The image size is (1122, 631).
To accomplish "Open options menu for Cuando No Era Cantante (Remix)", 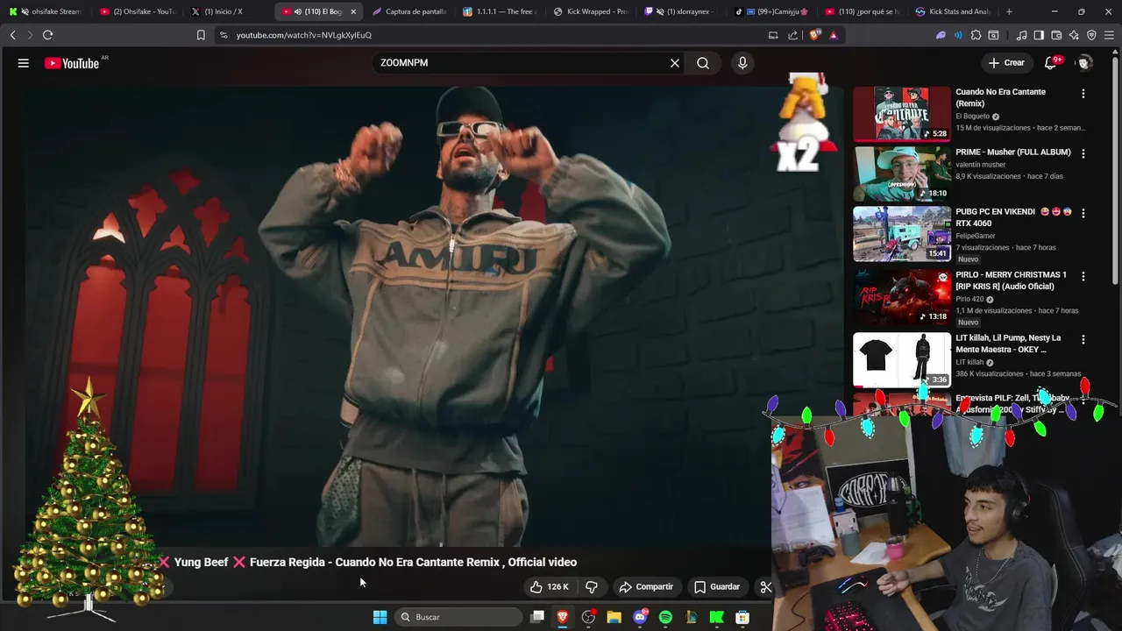I will tap(1083, 94).
